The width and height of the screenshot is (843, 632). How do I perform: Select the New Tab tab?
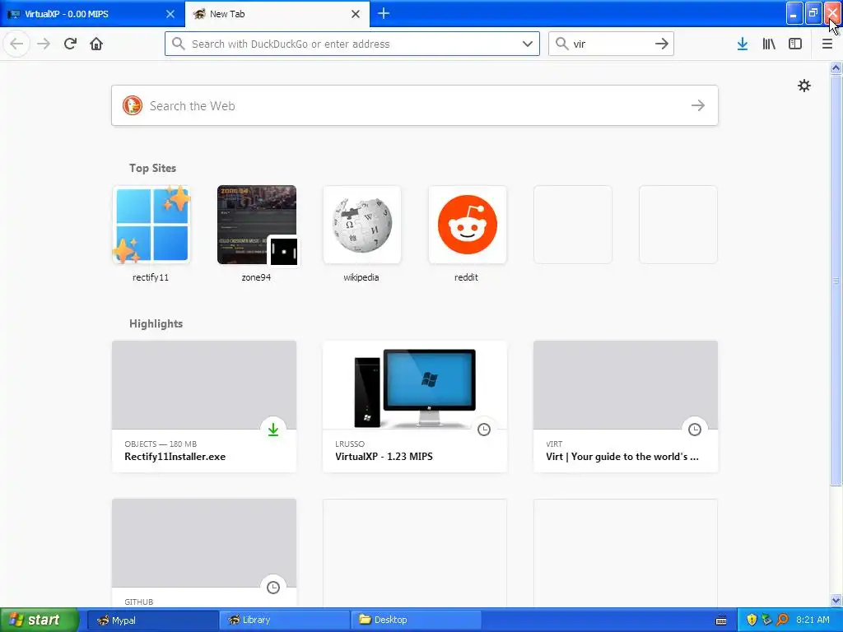click(277, 14)
